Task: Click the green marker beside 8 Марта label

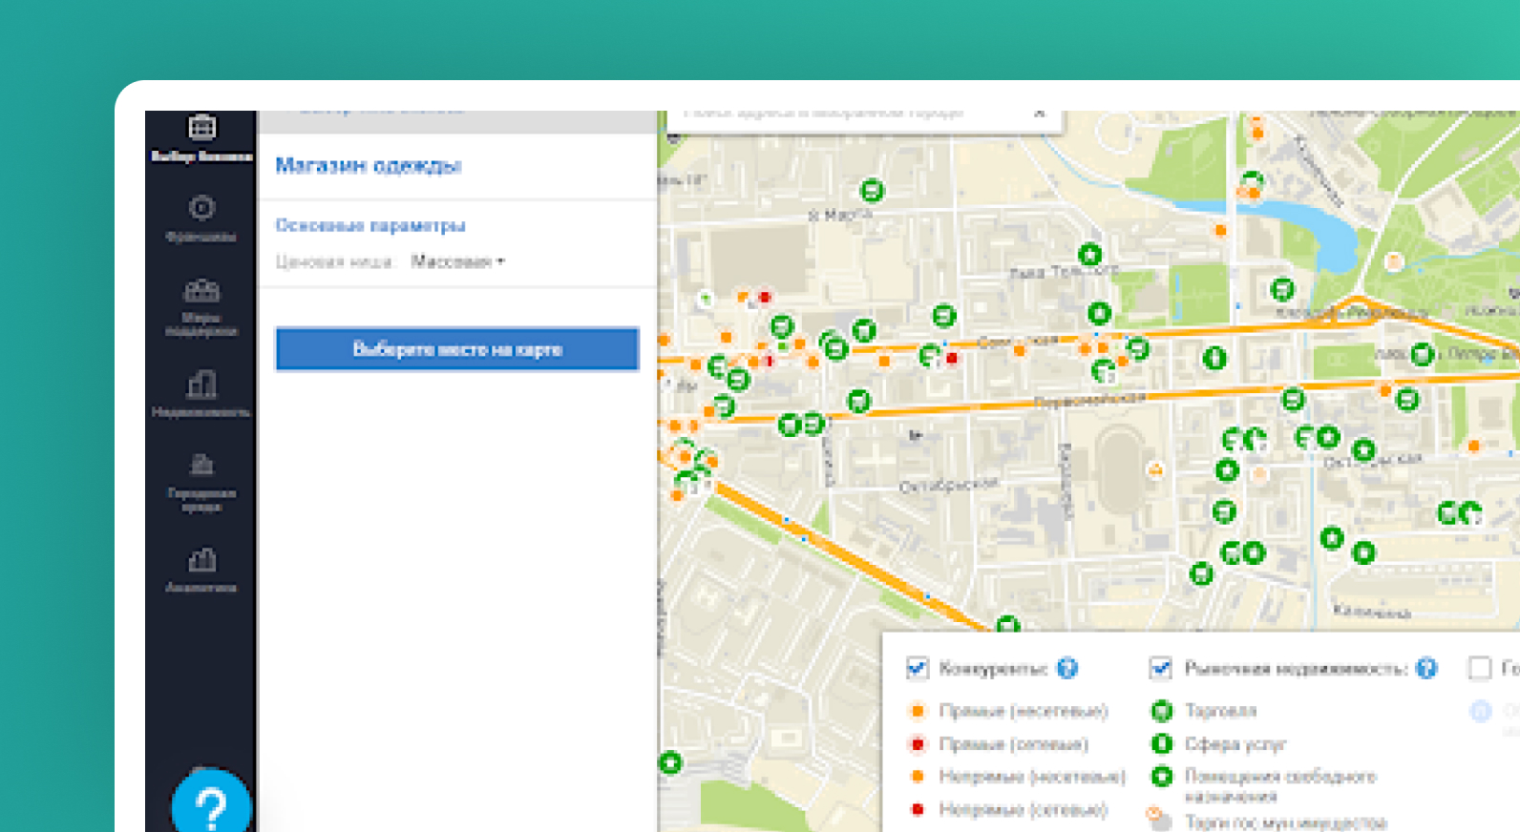Action: coord(872,190)
